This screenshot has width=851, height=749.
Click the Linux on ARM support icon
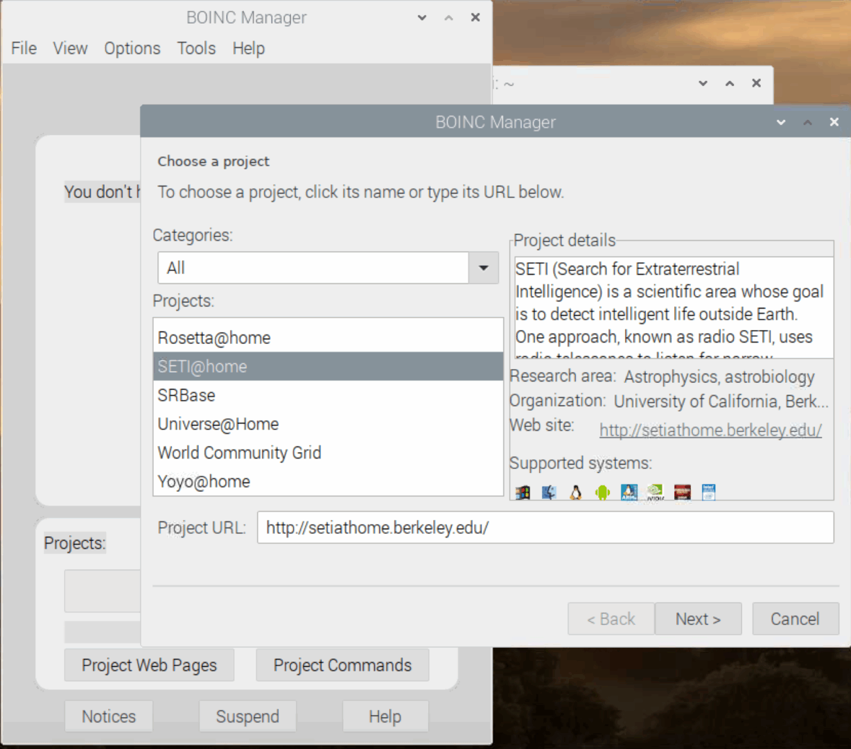point(629,492)
